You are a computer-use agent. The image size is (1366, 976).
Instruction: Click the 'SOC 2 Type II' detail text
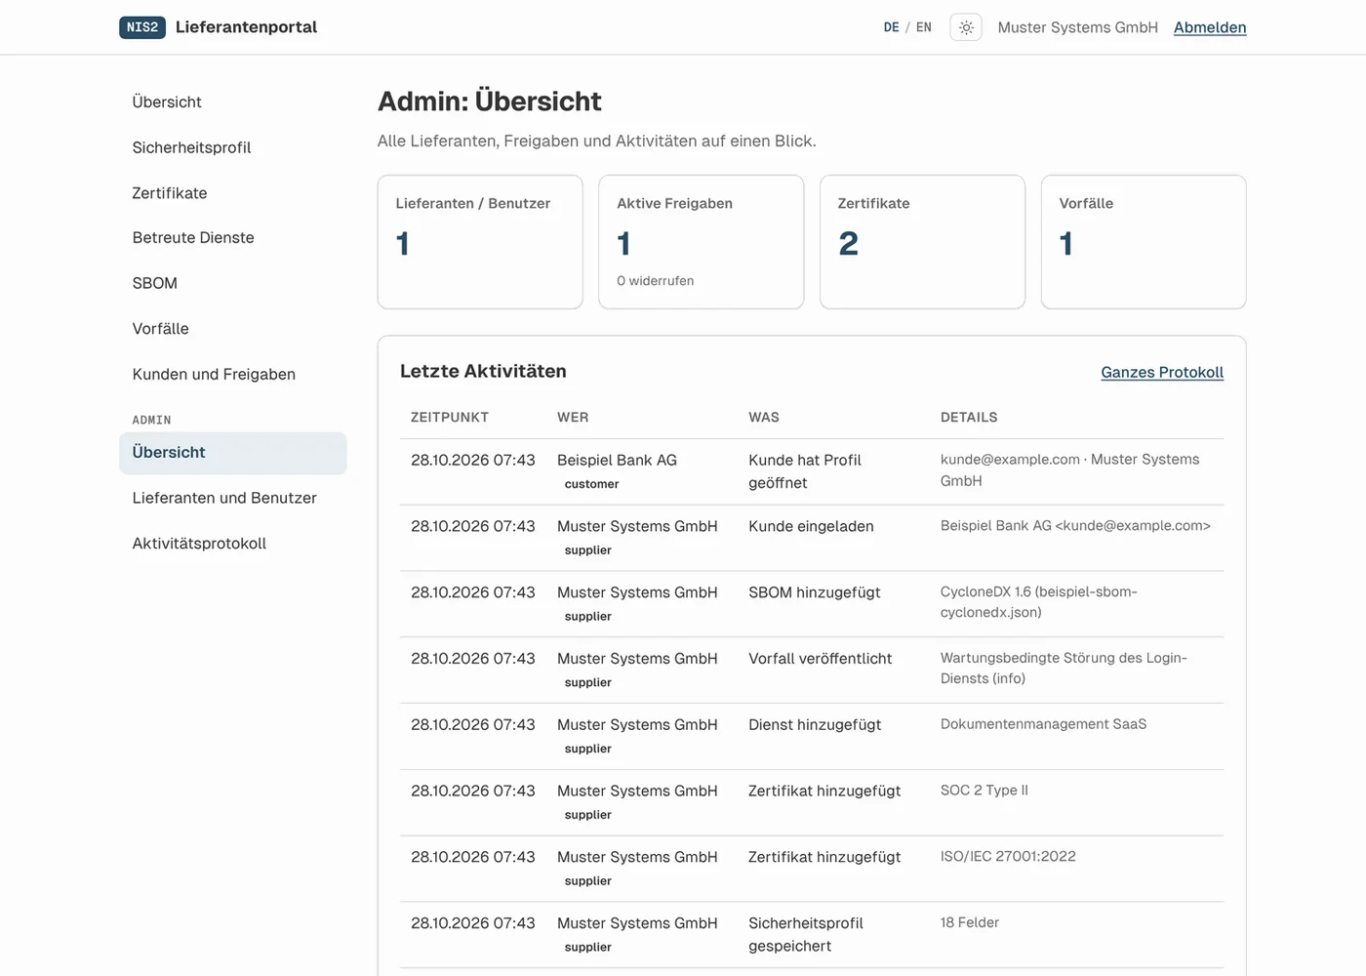(x=984, y=790)
